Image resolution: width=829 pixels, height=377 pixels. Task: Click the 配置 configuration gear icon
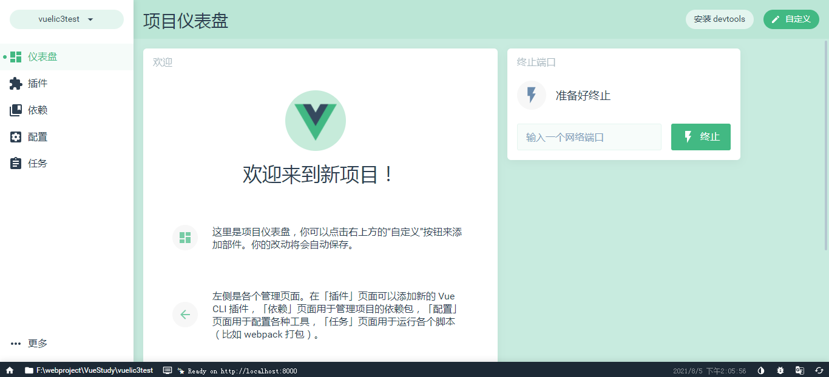16,137
